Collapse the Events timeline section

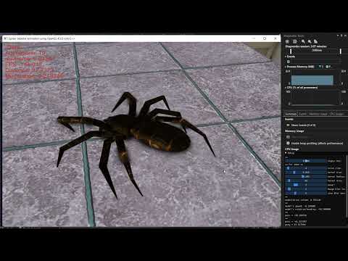(286, 57)
